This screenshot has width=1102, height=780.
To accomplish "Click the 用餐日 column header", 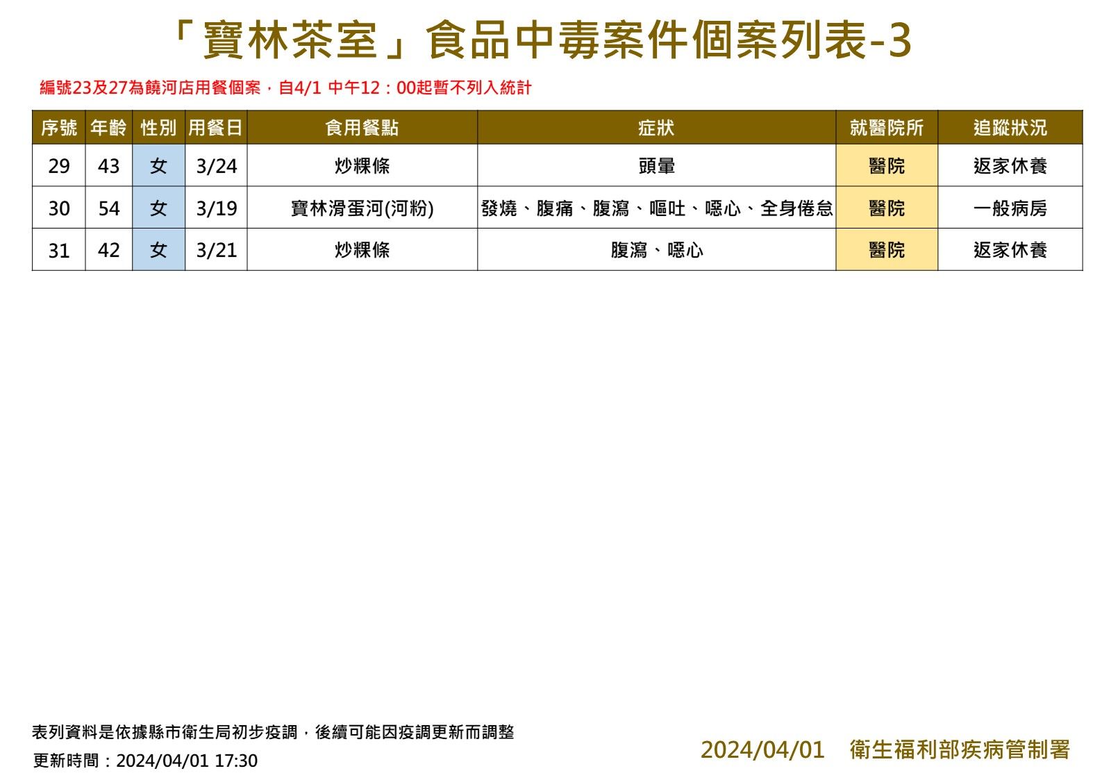I will (216, 127).
